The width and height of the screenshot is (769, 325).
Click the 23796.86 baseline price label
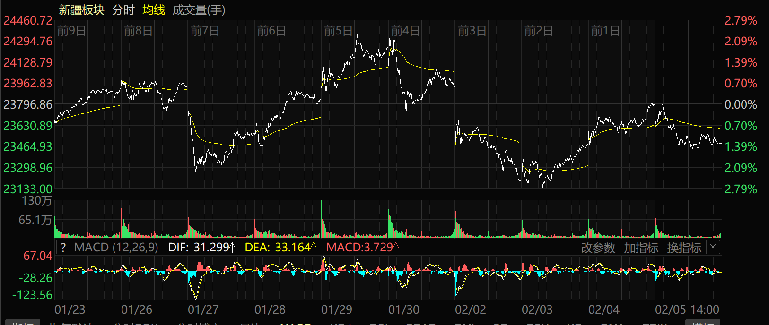28,104
